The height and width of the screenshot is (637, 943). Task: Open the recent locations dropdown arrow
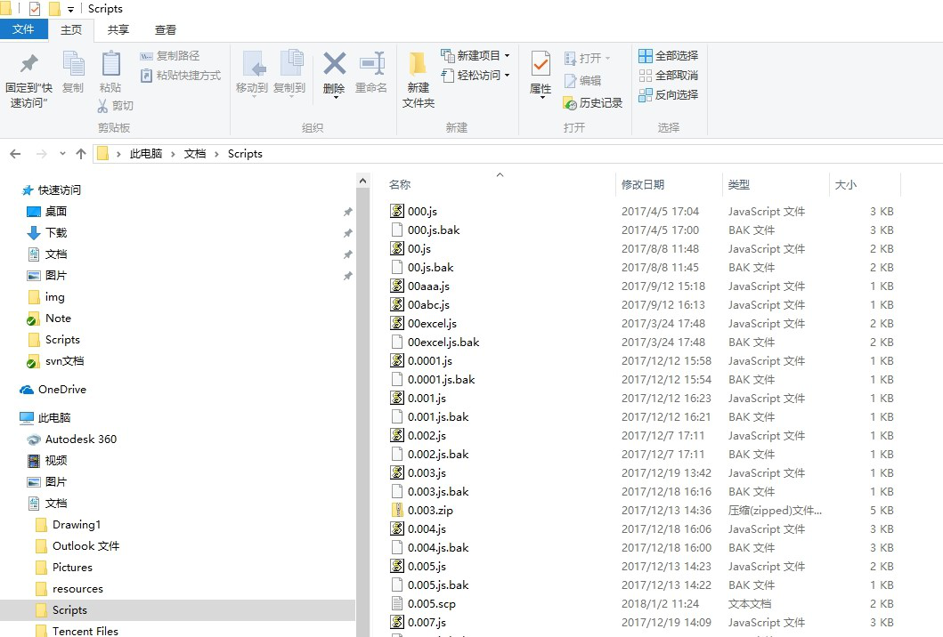62,154
